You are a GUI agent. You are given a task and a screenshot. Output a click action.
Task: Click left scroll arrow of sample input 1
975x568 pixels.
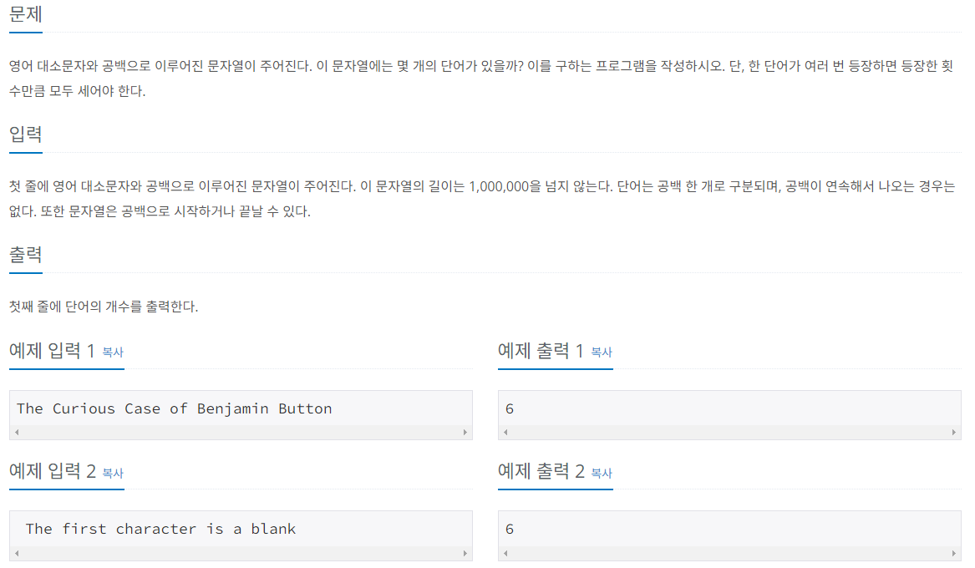[x=17, y=432]
